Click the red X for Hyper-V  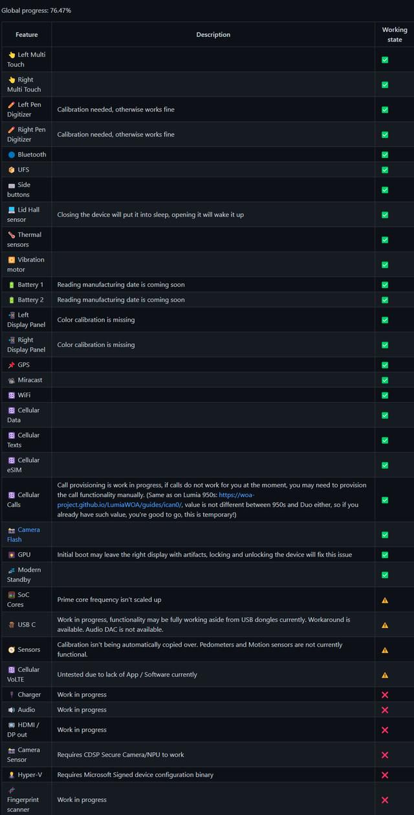[x=385, y=775]
